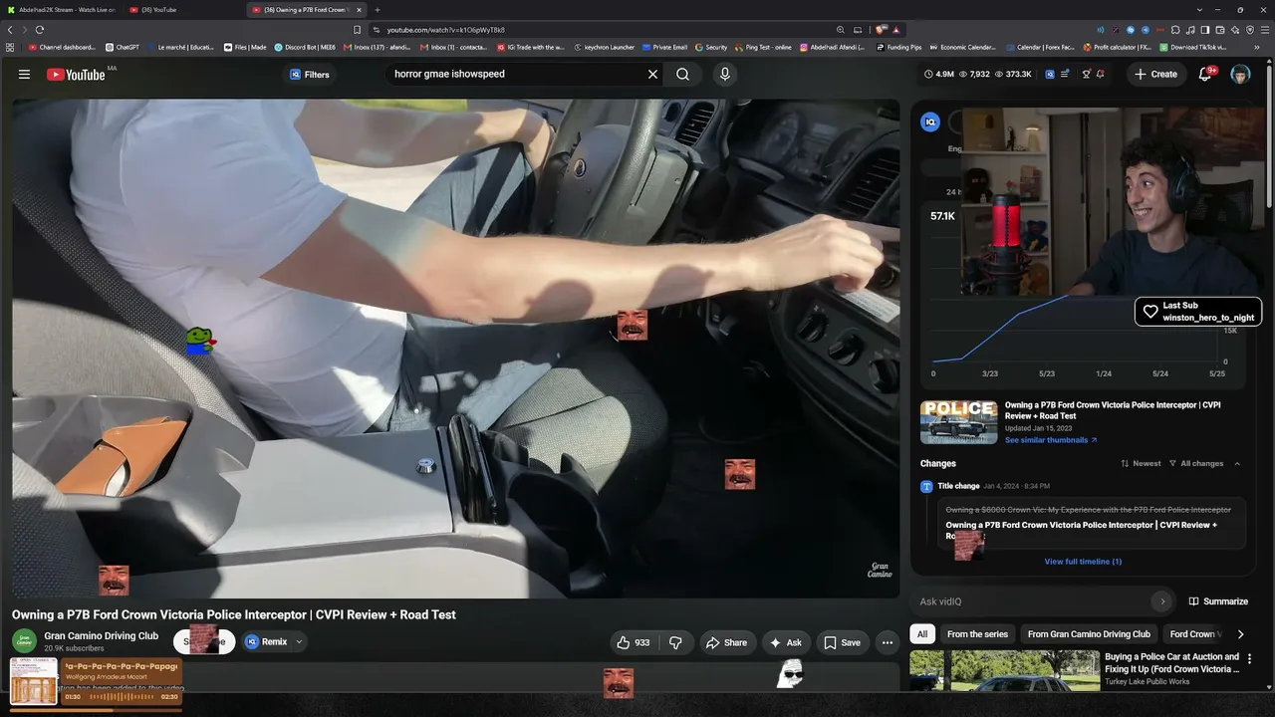The height and width of the screenshot is (717, 1275).
Task: Open the ChatGPT bookmark
Action: pyautogui.click(x=123, y=47)
